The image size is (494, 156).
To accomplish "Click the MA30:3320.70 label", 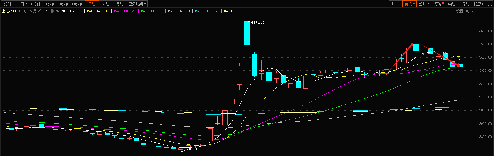I will point(152,11).
